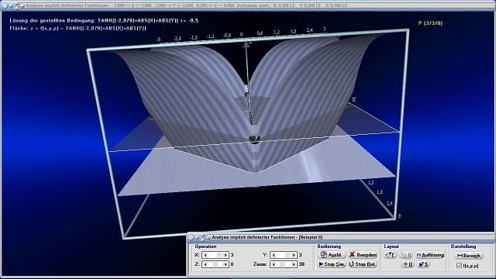Click the bottom right axis tick label 2,4
Image resolution: width=496 pixels, height=279 pixels.
point(389,203)
